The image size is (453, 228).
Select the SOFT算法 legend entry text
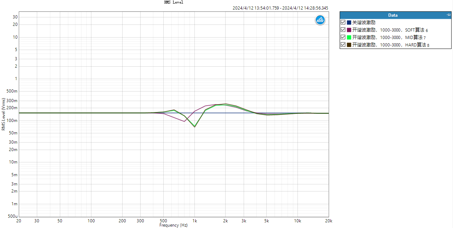390,30
